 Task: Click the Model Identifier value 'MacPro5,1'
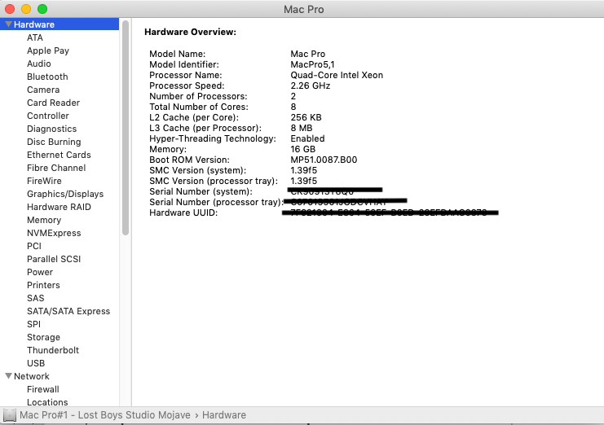click(312, 64)
